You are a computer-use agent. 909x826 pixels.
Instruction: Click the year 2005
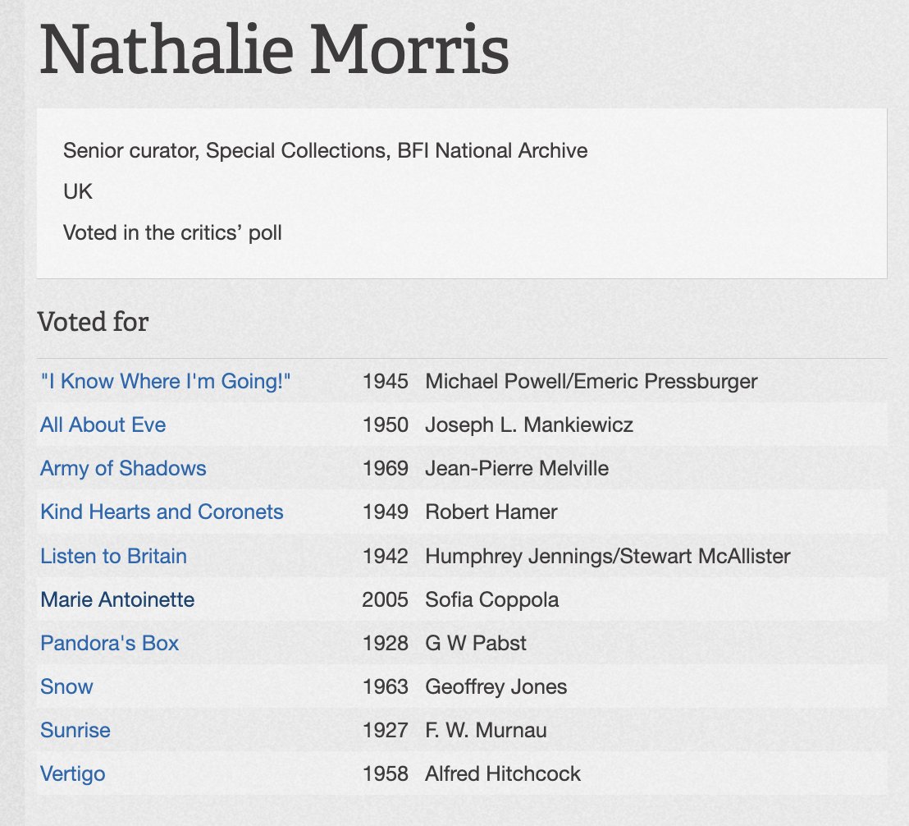[x=386, y=599]
